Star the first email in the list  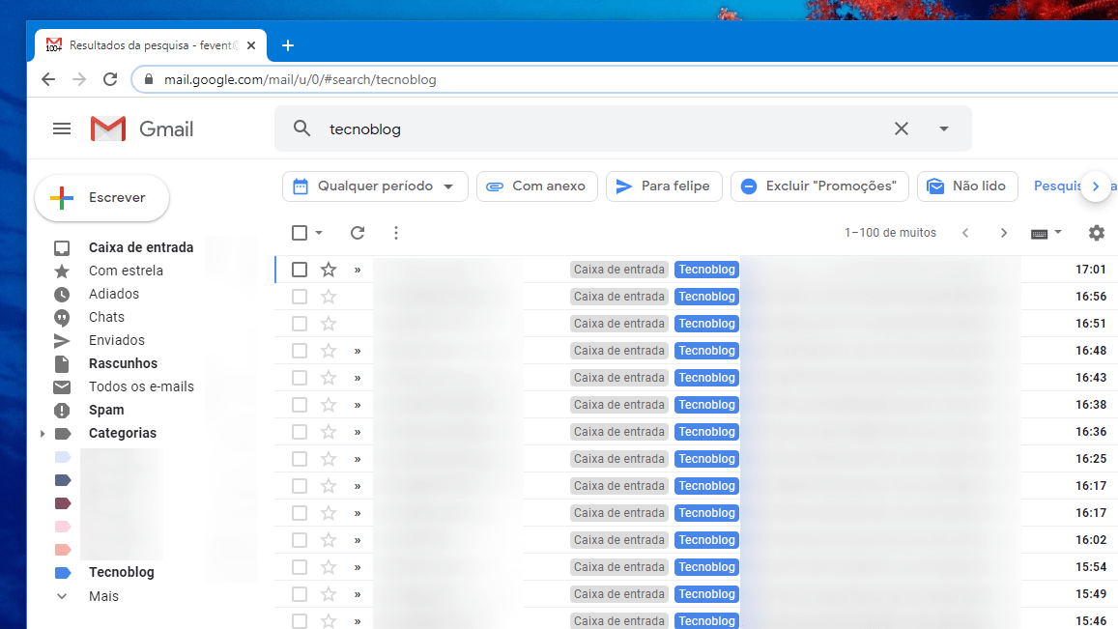328,269
